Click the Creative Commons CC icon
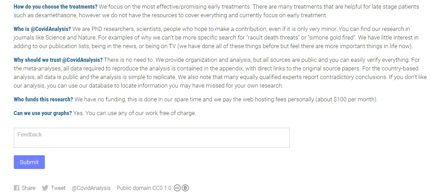Image resolution: width=436 pixels, height=192 pixels. click(177, 188)
